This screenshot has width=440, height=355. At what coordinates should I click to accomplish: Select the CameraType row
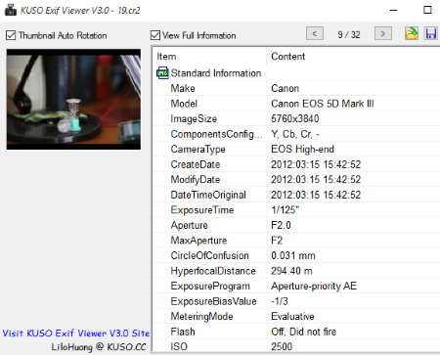pyautogui.click(x=296, y=149)
